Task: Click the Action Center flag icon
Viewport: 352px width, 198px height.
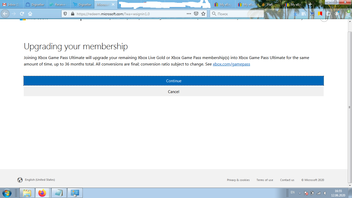Action: [x=306, y=193]
